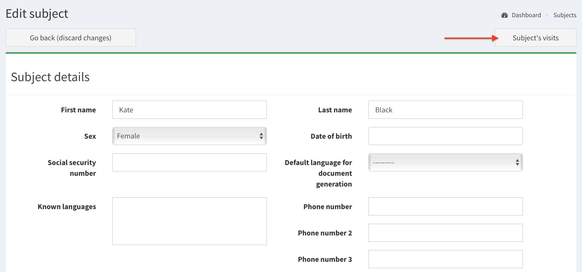Screen dimensions: 582x272
Task: Expand the Sex dropdown showing Female
Action: tap(189, 136)
